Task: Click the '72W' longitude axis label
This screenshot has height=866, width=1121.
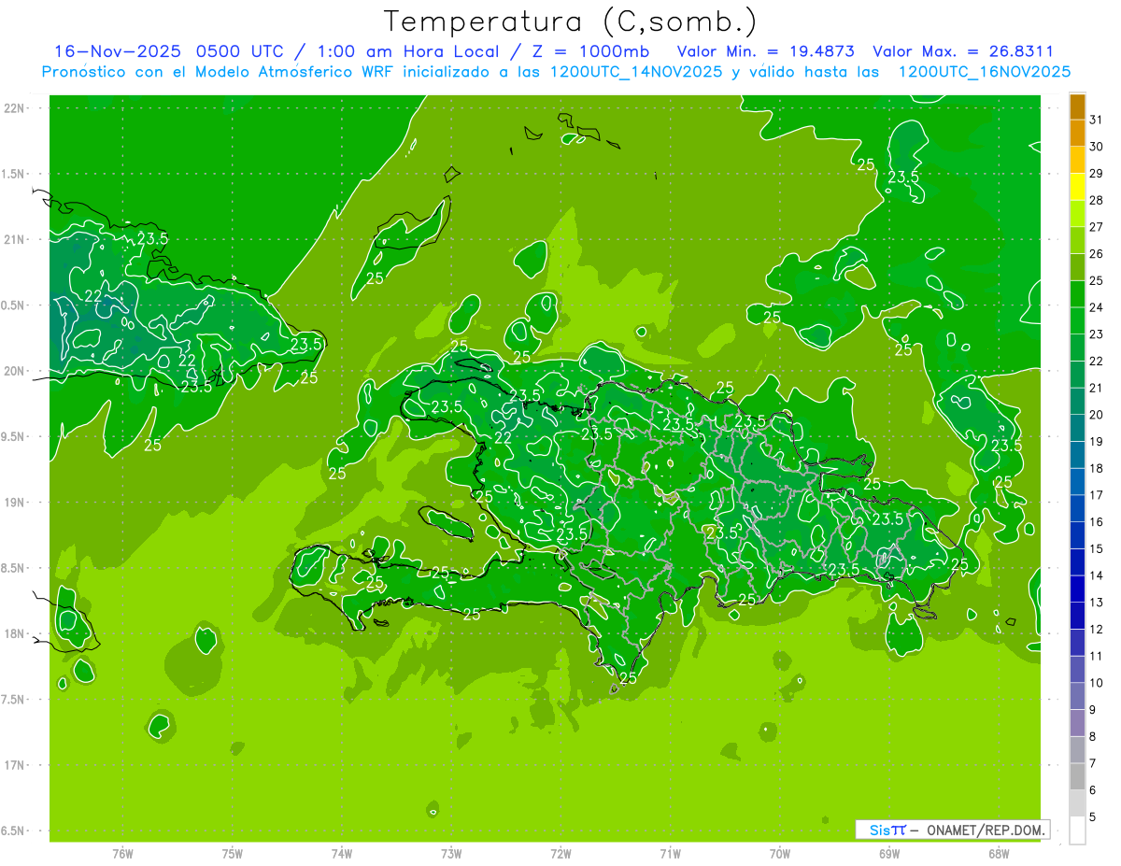Action: click(560, 854)
